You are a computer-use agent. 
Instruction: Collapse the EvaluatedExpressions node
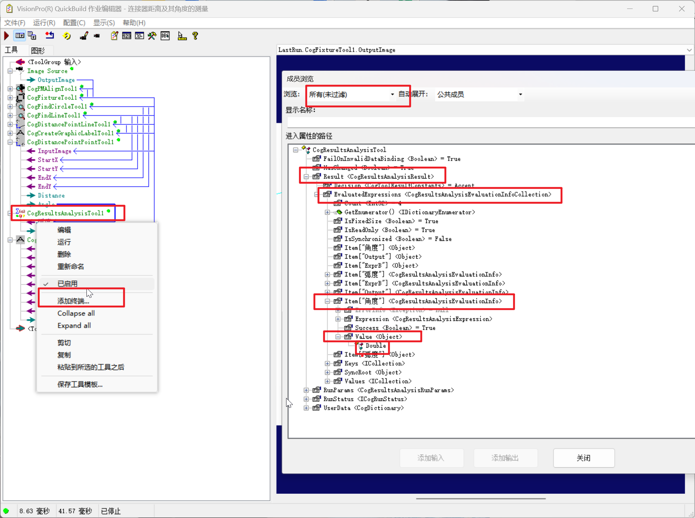[x=317, y=195]
